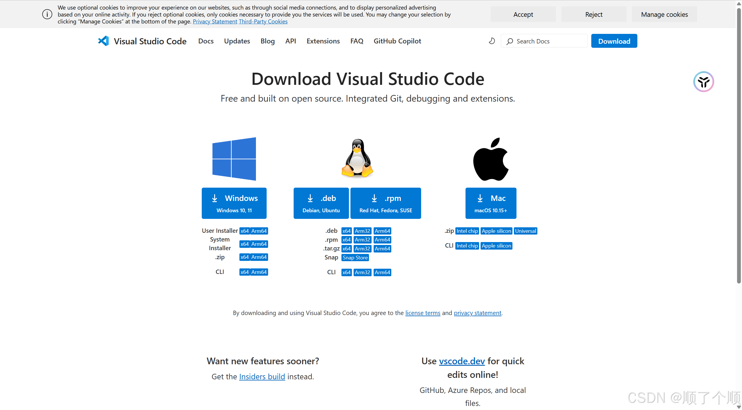Select Linux .tar.gz Arm64 download
742x410 pixels.
pyautogui.click(x=382, y=248)
